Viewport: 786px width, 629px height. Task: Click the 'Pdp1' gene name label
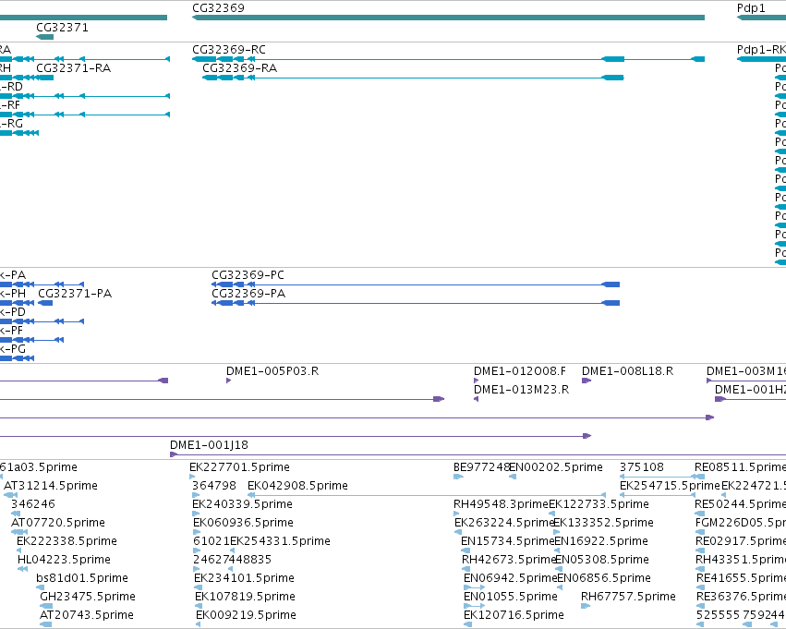(751, 8)
